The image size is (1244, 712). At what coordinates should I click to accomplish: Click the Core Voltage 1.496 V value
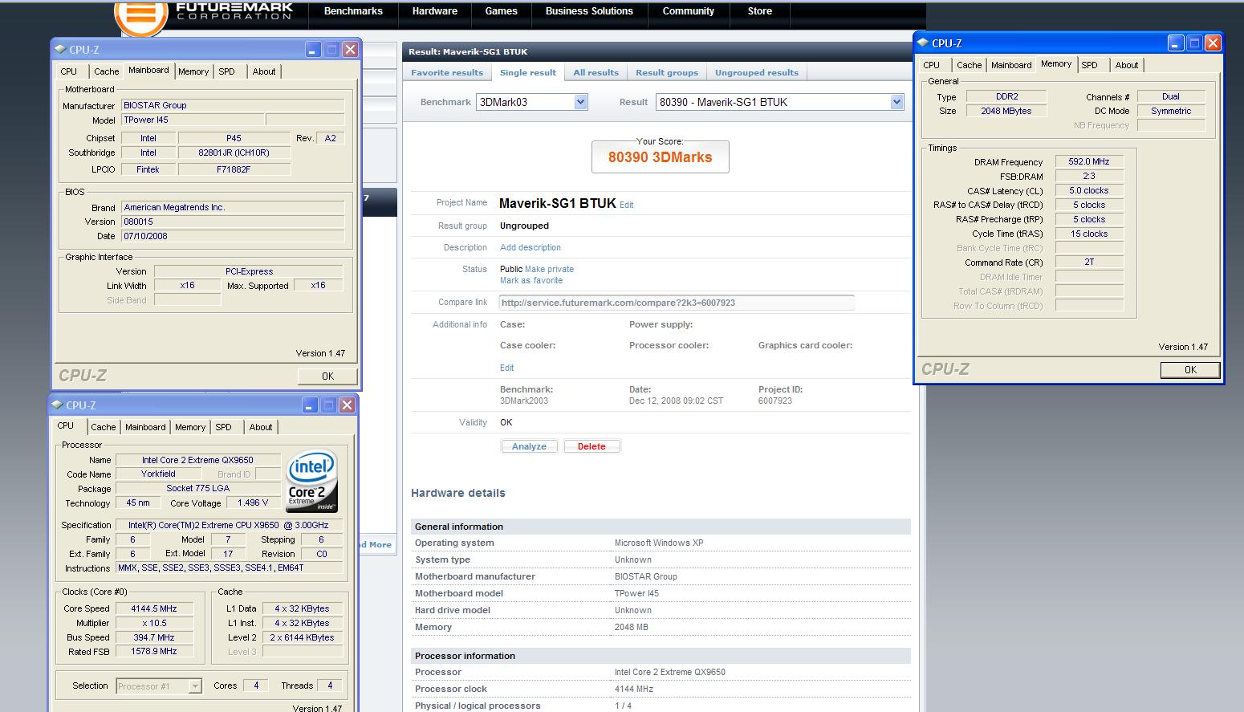point(254,502)
